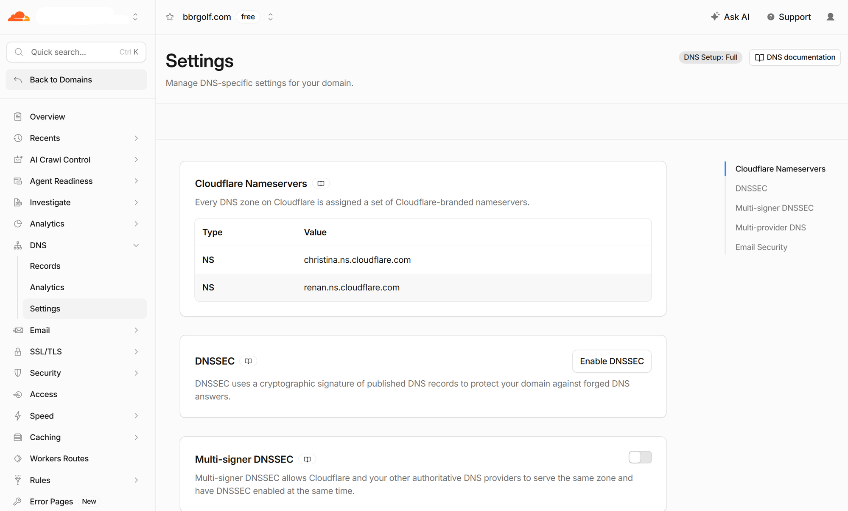
Task: Click the Access sidebar icon
Action: coord(18,394)
